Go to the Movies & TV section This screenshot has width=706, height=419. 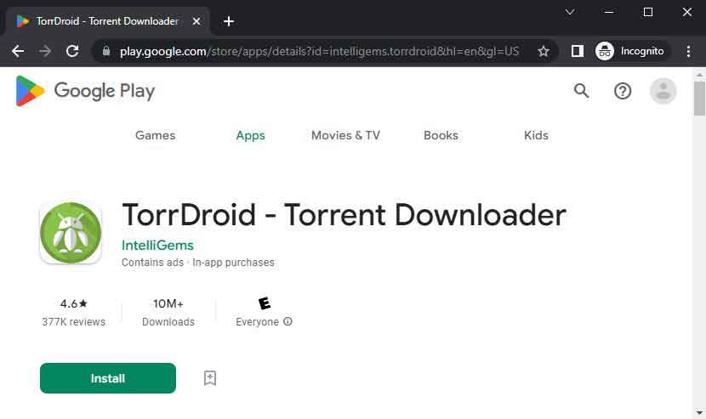pyautogui.click(x=346, y=135)
